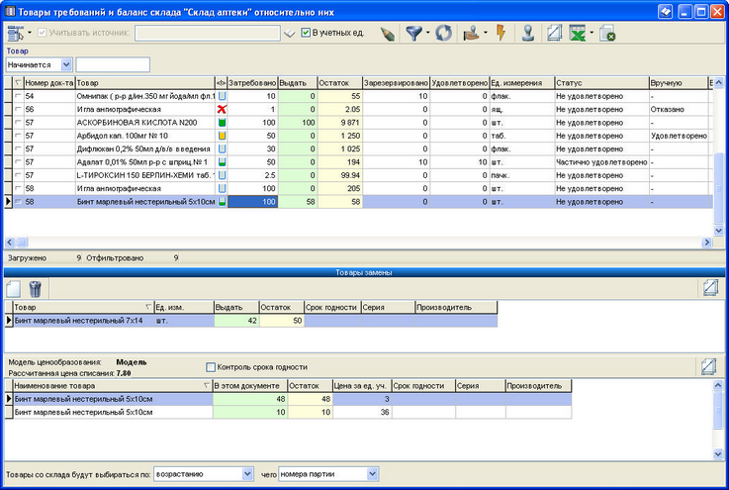Click the funnel filter icon

point(413,33)
